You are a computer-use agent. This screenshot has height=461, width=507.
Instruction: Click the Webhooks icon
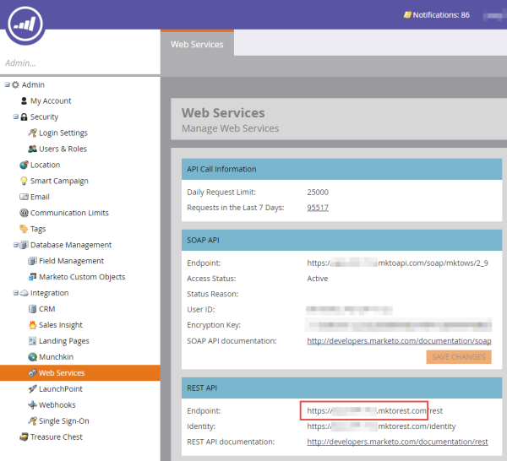tap(32, 404)
